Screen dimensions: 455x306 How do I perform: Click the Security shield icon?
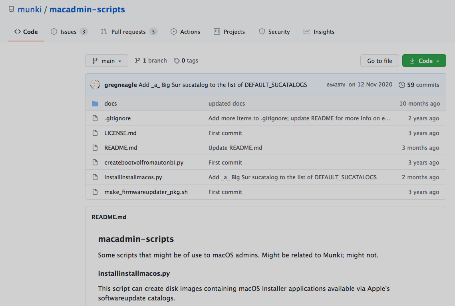262,31
